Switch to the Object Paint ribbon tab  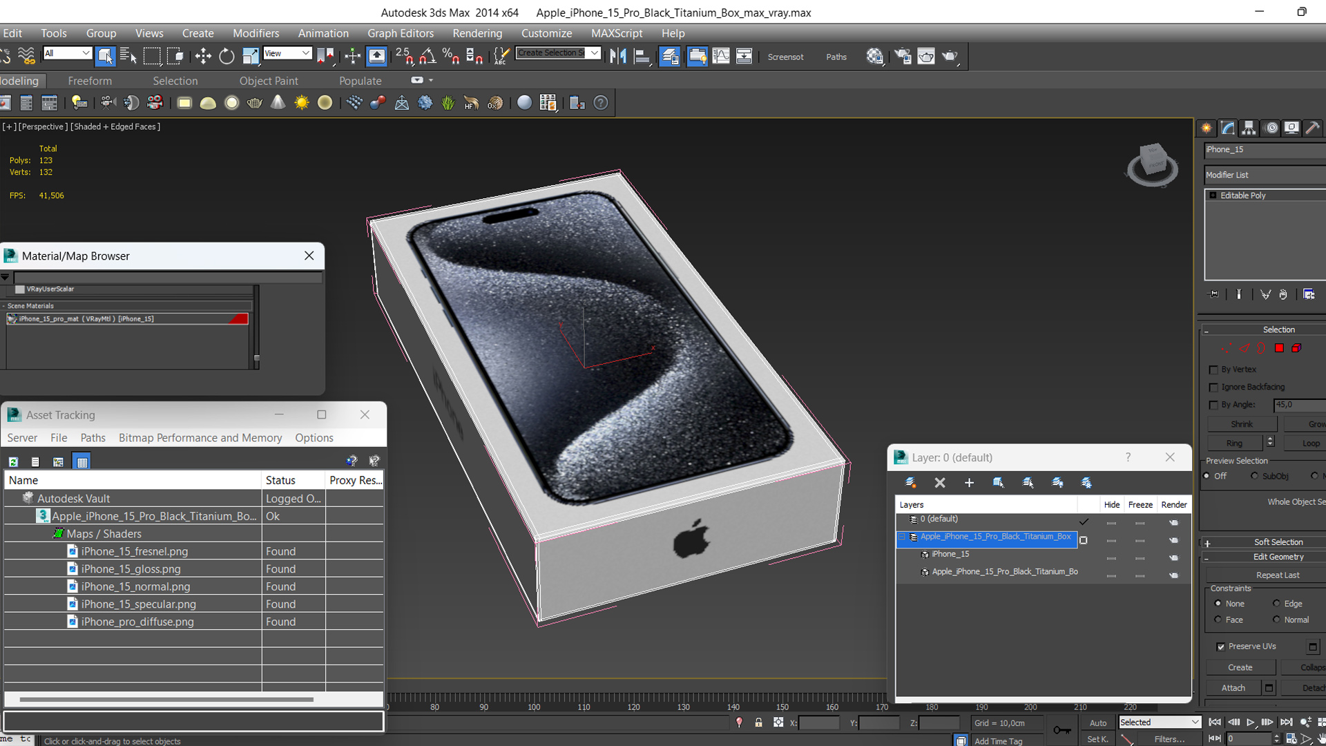[x=269, y=81]
